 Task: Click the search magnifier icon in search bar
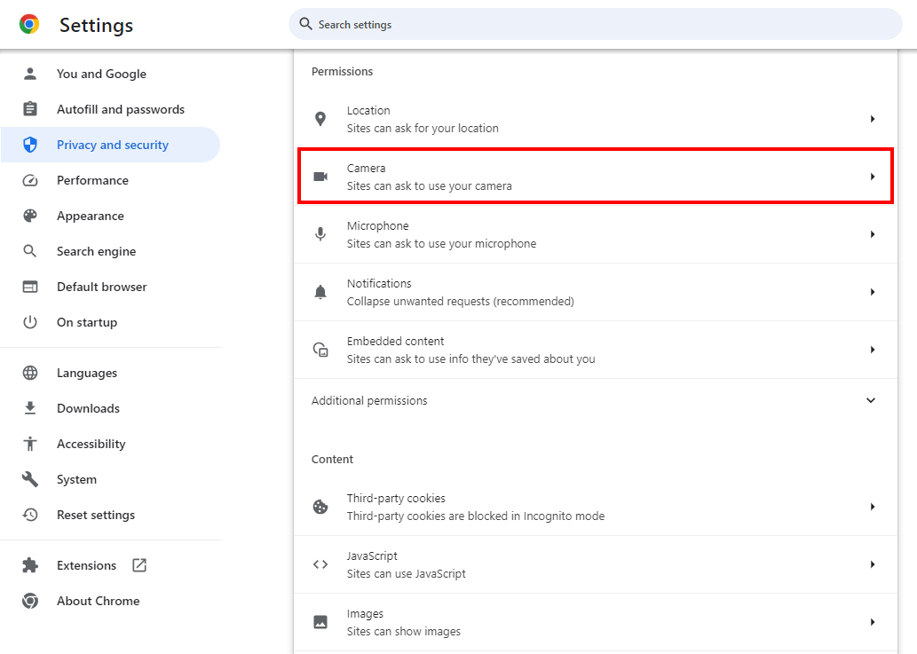coord(305,24)
